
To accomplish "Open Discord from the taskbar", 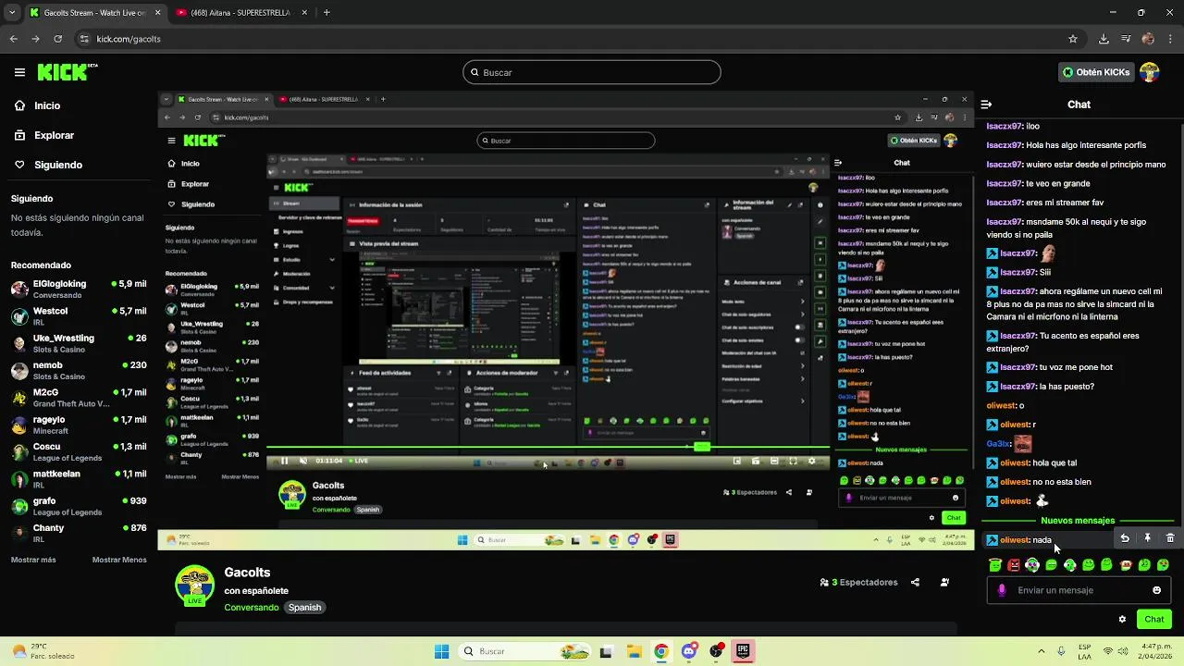I will (x=688, y=651).
